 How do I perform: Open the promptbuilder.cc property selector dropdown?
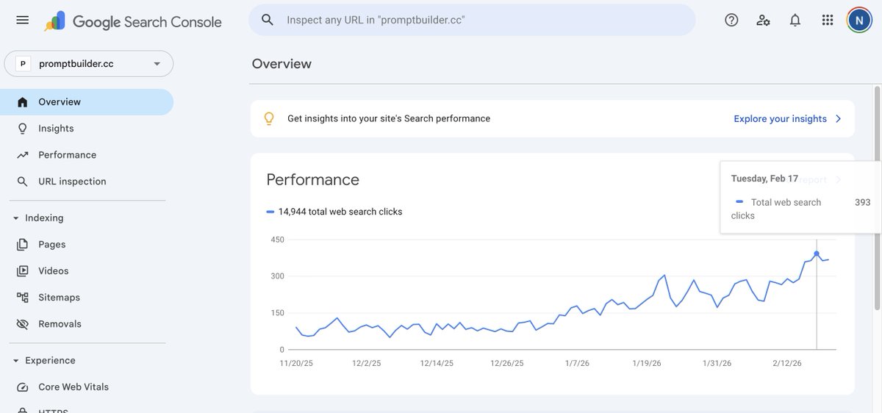point(89,64)
